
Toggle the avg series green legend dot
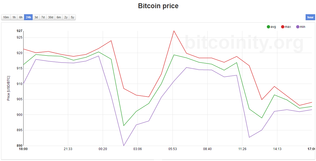pyautogui.click(x=268, y=27)
